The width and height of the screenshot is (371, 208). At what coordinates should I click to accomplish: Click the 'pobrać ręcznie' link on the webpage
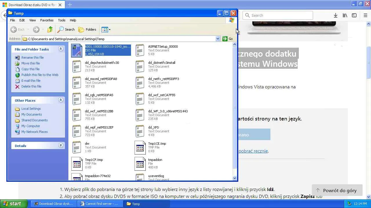253,151
